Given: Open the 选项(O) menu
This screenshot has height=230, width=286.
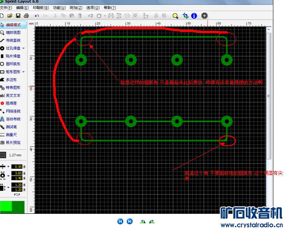Looking at the screenshot, I should click(93, 8).
